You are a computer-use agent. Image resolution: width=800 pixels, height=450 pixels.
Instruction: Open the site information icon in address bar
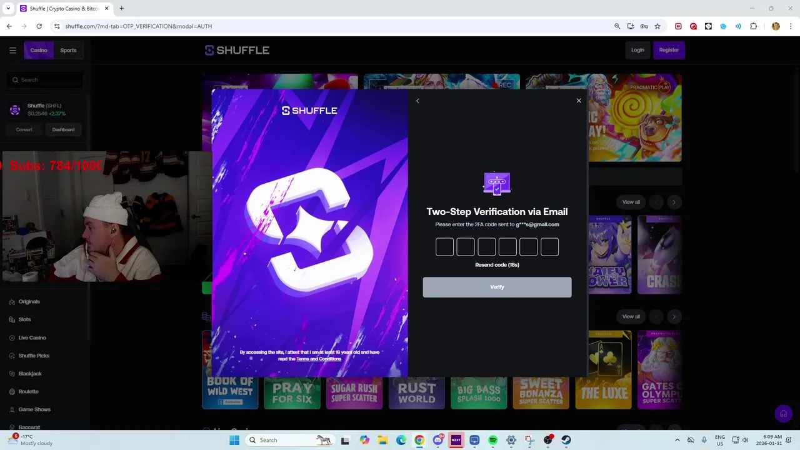click(56, 26)
